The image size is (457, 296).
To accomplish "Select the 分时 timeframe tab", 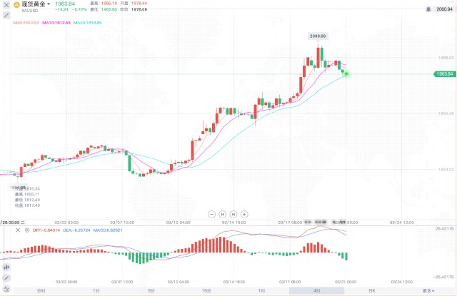I will click(41, 291).
